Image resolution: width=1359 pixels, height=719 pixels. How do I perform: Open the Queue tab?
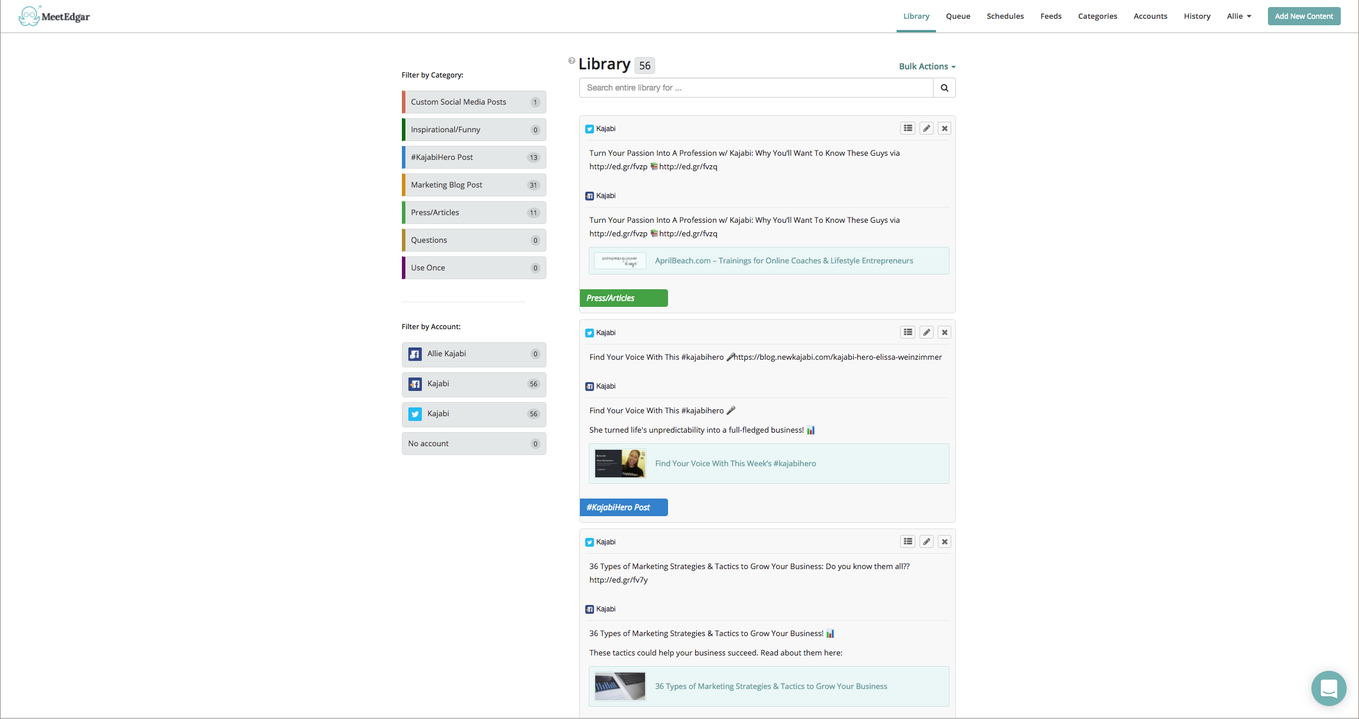click(x=958, y=16)
